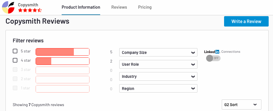Expand the Region dropdown
Image resolution: width=273 pixels, height=111 pixels.
pyautogui.click(x=158, y=89)
